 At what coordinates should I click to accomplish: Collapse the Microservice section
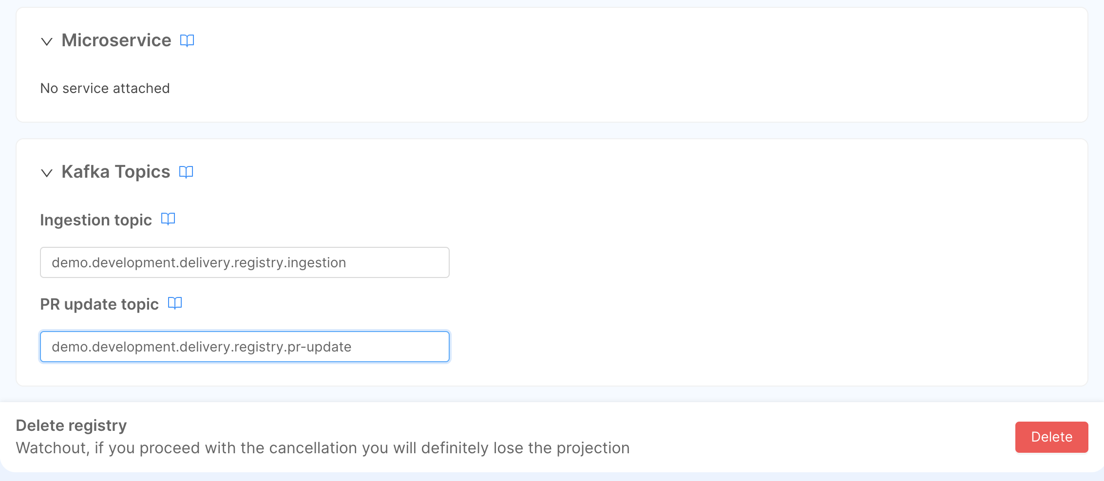coord(46,42)
